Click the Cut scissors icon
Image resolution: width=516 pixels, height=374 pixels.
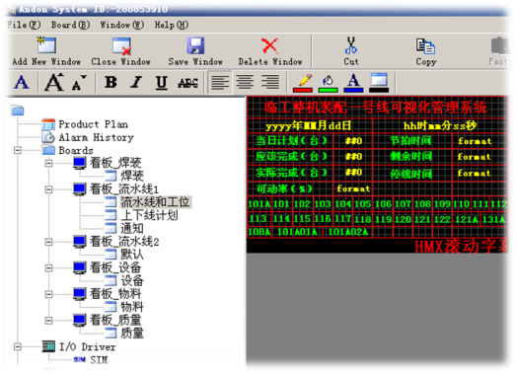coord(351,45)
